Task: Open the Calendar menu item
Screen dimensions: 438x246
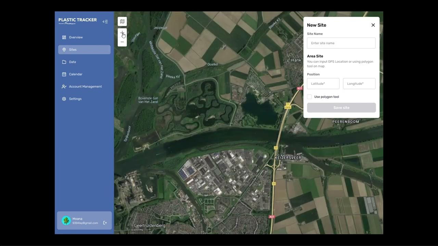Action: 84,74
